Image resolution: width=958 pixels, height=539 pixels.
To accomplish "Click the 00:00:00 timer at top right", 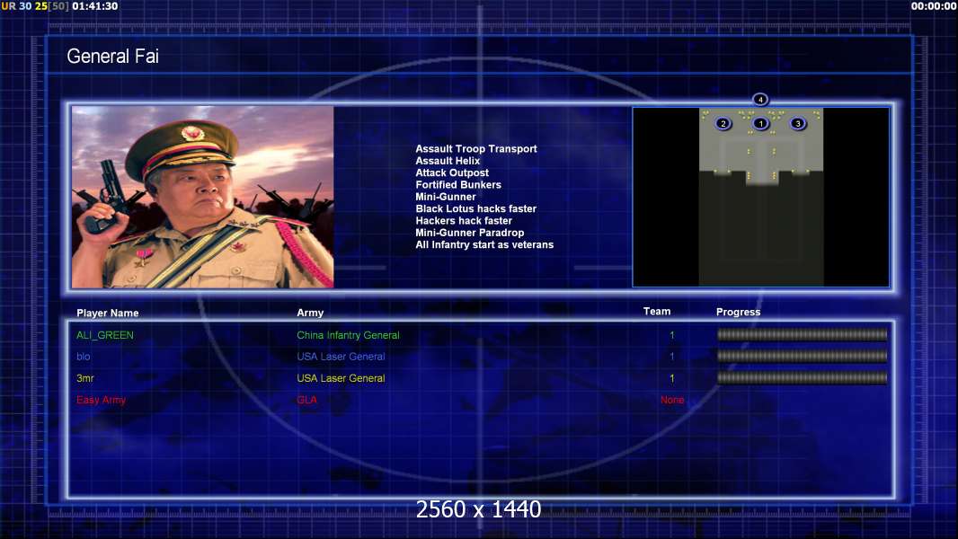I will click(x=933, y=6).
